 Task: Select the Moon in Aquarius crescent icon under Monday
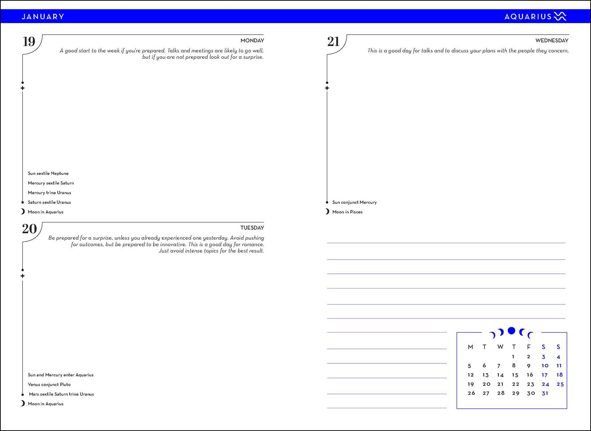click(x=22, y=212)
